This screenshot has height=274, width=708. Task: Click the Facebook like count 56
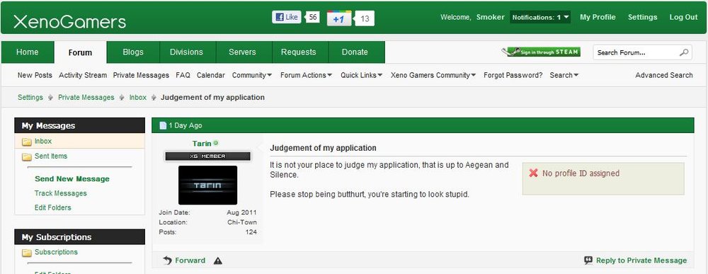(314, 18)
